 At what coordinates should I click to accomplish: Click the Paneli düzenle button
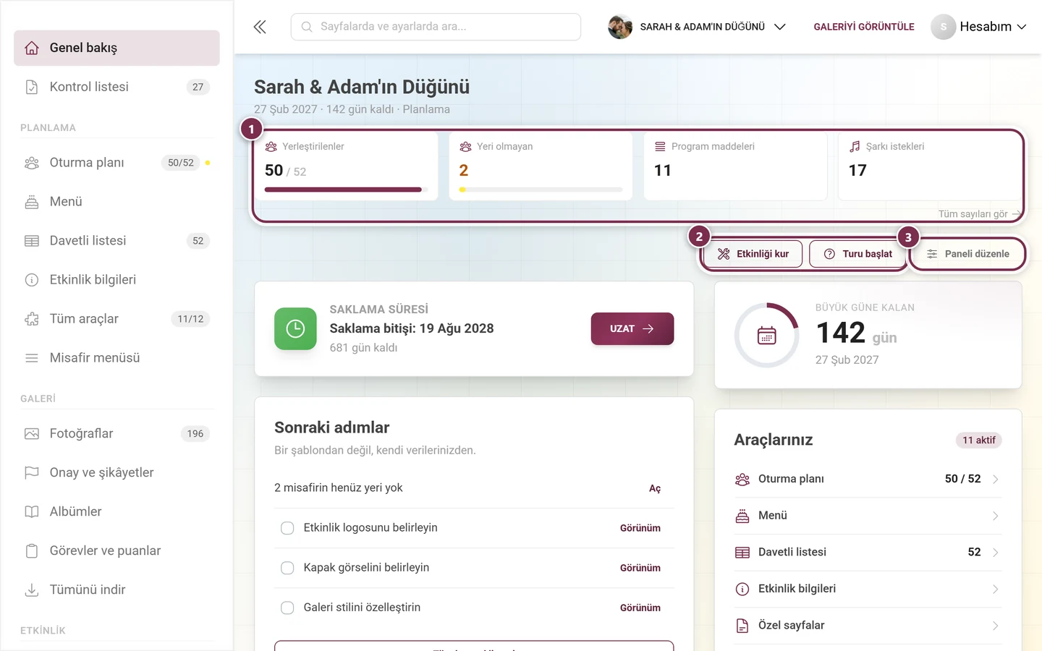tap(968, 254)
